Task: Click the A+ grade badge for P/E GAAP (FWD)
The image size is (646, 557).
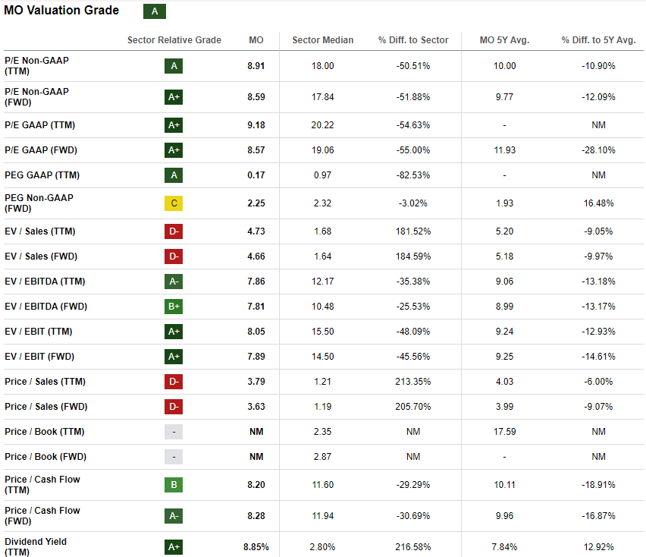Action: (x=174, y=150)
